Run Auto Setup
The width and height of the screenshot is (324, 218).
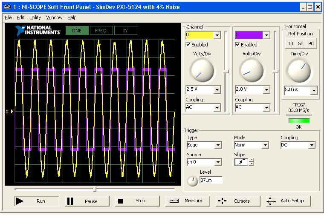tap(286, 201)
